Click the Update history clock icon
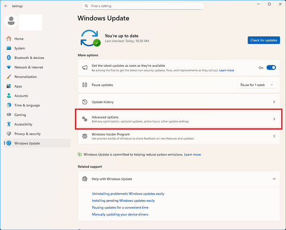286x230 pixels. click(84, 102)
